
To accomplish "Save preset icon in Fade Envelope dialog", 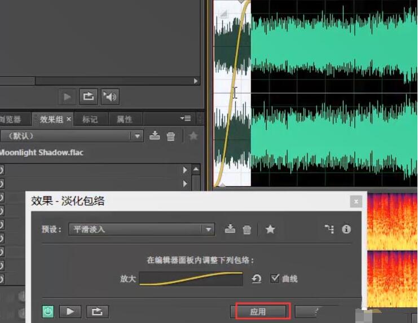I will [x=230, y=229].
